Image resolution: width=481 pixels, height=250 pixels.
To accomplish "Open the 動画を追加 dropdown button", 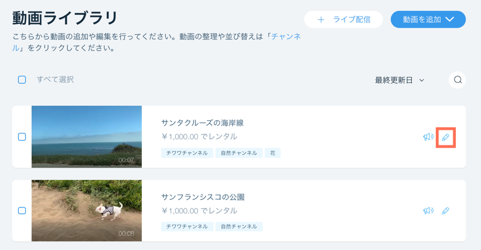I will [x=428, y=19].
